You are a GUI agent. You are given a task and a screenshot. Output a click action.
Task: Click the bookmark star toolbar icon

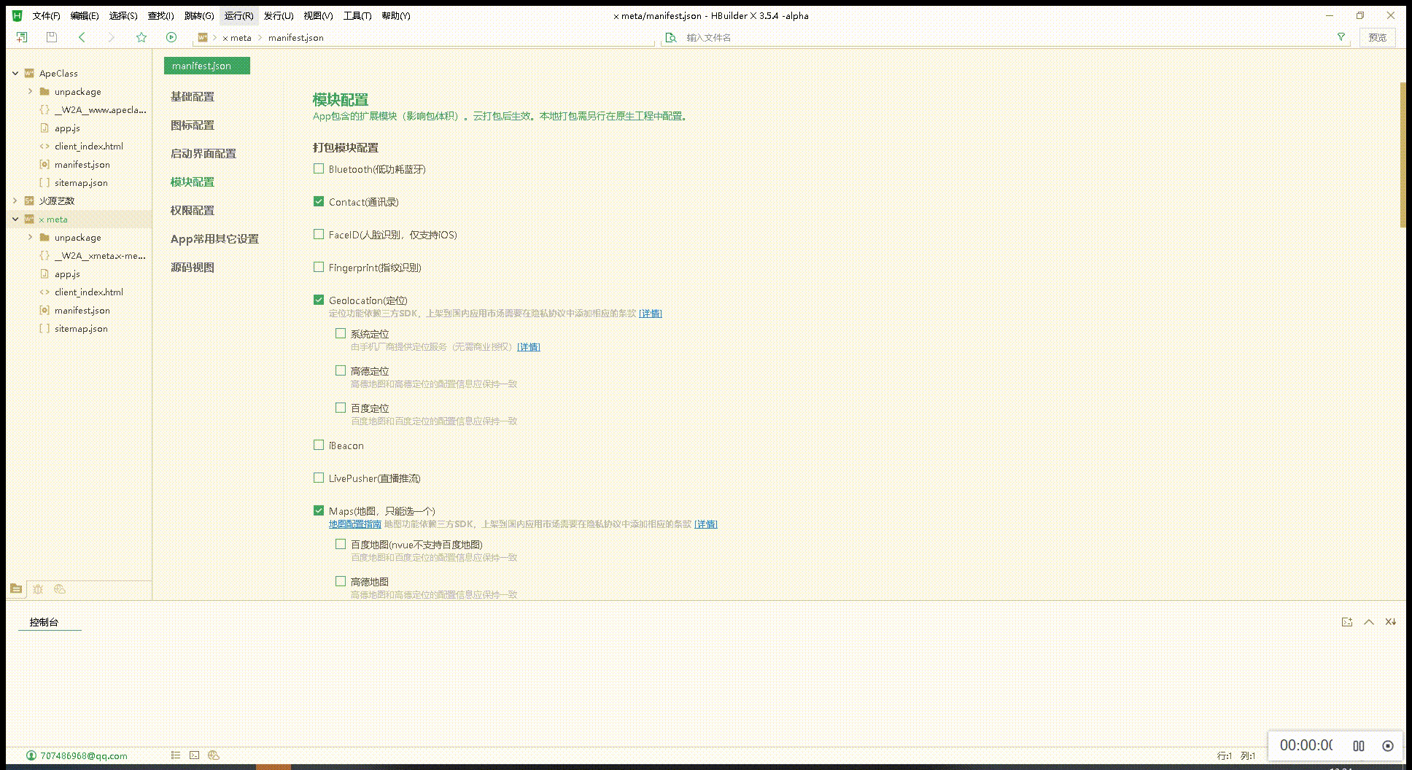(x=141, y=37)
